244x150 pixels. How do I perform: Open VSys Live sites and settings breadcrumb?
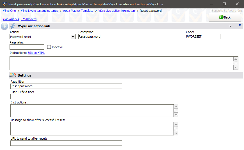(x=39, y=11)
